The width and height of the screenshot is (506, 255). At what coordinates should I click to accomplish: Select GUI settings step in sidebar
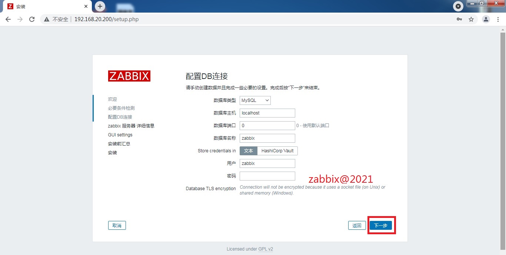tap(120, 135)
